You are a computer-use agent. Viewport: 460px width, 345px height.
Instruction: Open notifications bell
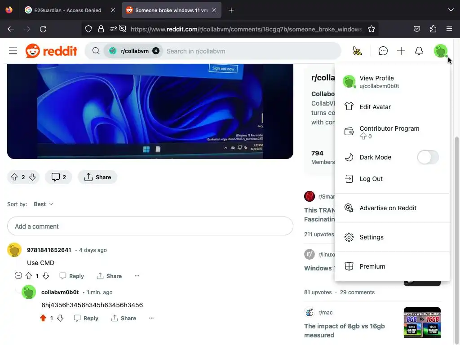(419, 51)
